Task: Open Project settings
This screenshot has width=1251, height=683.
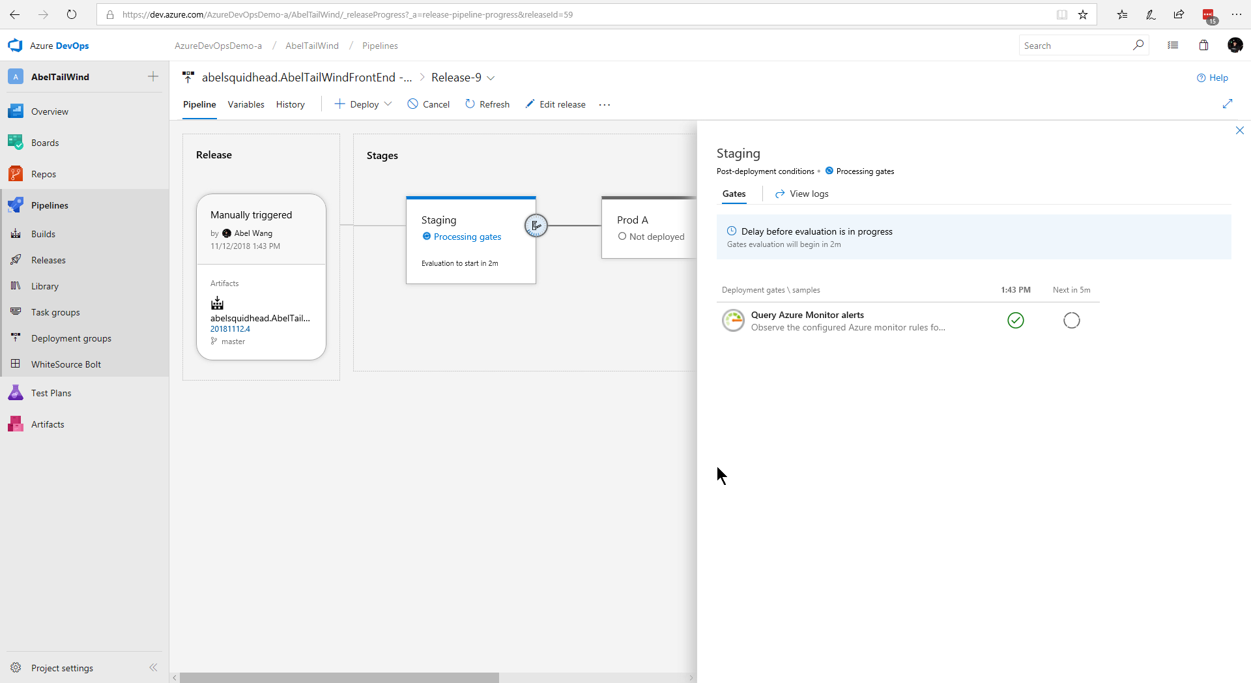Action: click(x=62, y=668)
